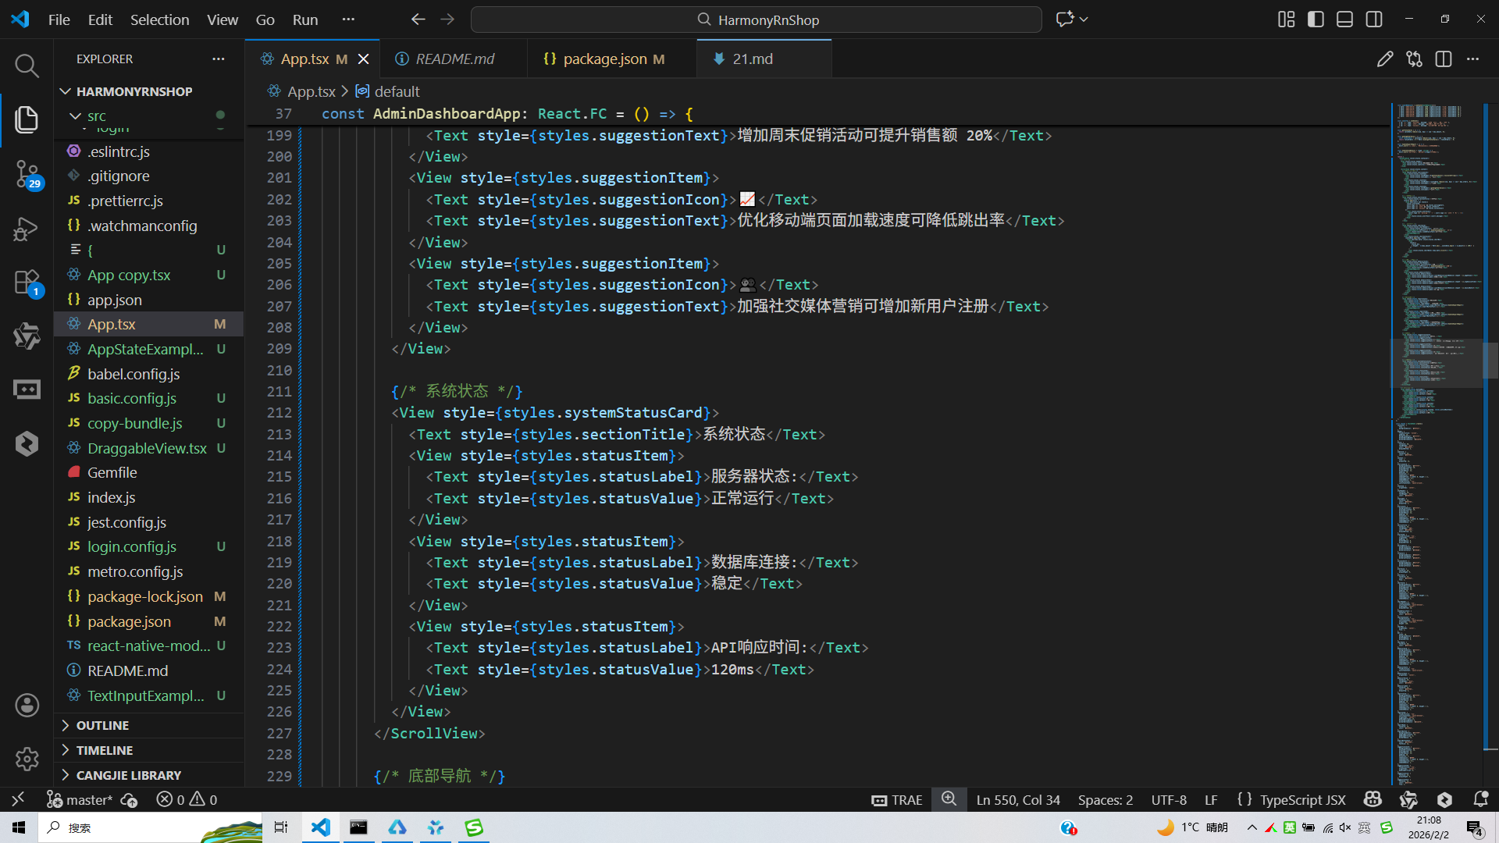Click TypeScript JSX language mode
Image resolution: width=1499 pixels, height=843 pixels.
click(x=1302, y=799)
